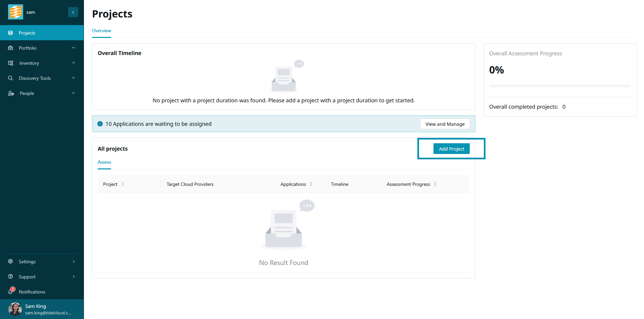Switch to the Overview tab

101,31
